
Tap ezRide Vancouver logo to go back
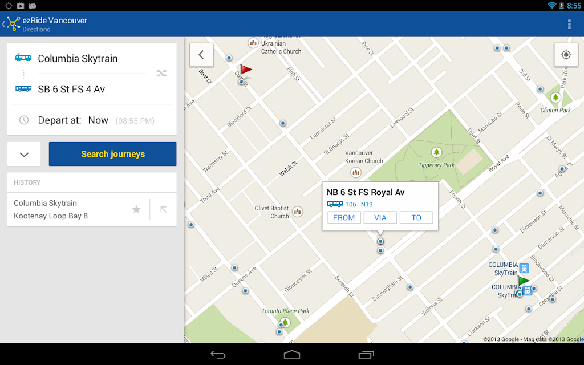click(13, 24)
